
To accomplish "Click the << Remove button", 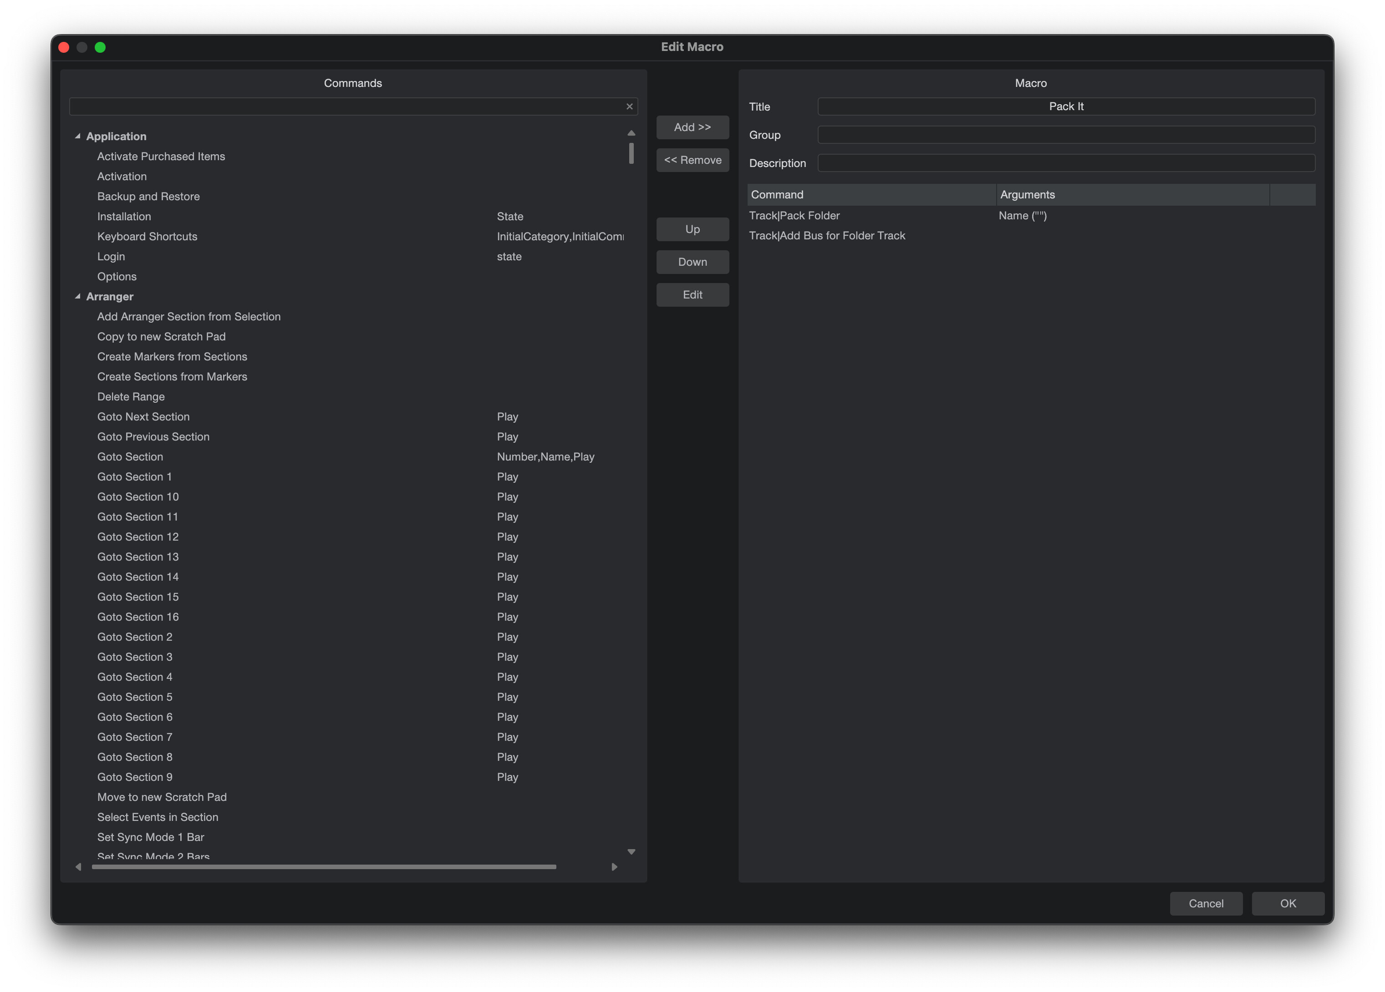I will [692, 160].
